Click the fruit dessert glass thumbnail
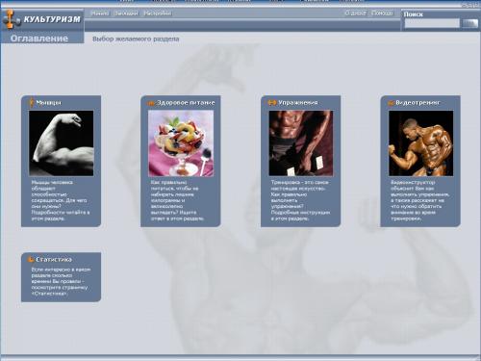 (181, 143)
